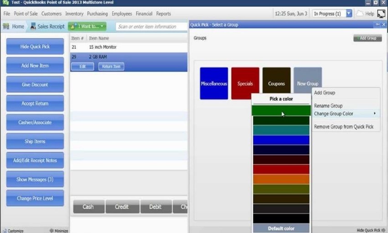Click the scan or enter item field
Screen dimensions: 388x233
[x=151, y=26]
